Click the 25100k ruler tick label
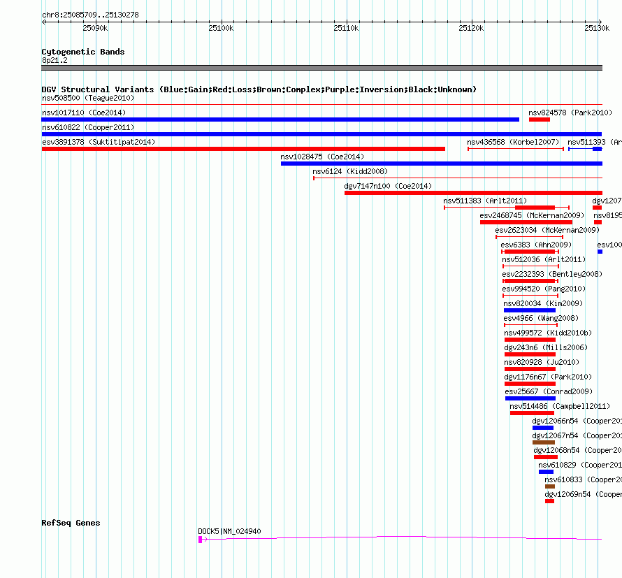 (x=221, y=28)
